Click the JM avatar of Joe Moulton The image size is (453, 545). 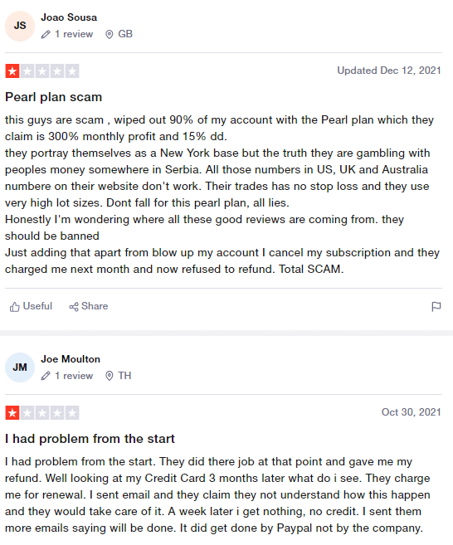[20, 367]
